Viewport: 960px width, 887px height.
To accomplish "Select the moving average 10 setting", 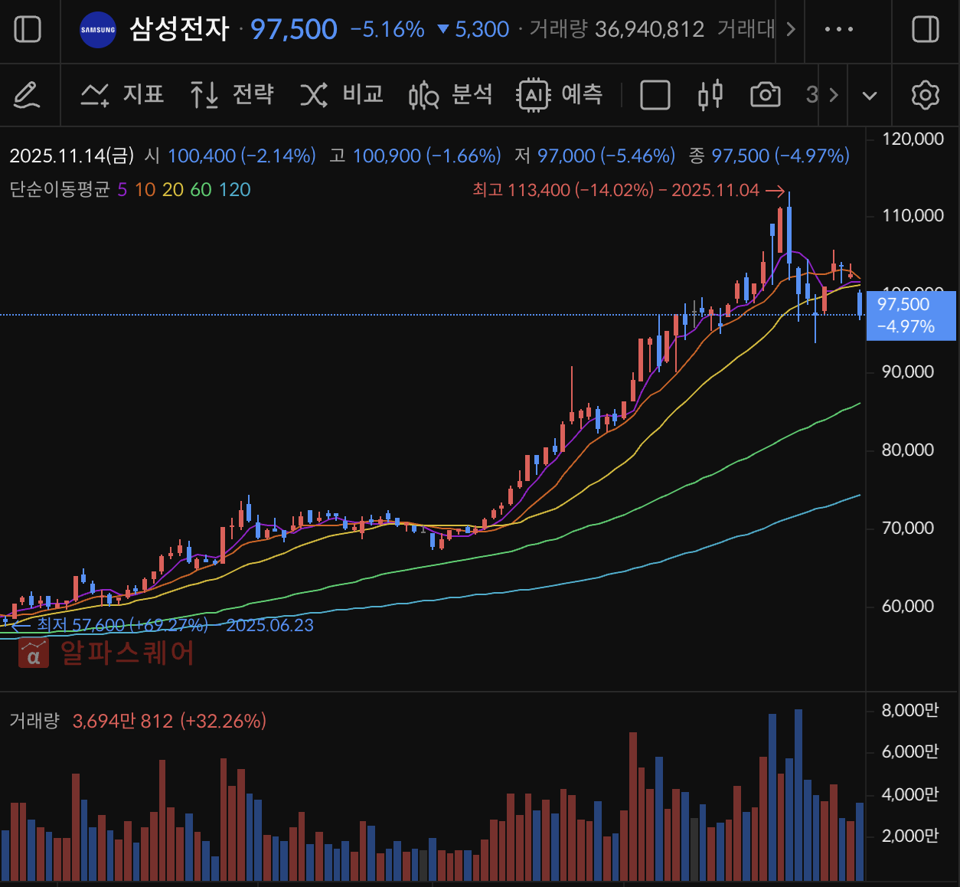I will pos(145,189).
